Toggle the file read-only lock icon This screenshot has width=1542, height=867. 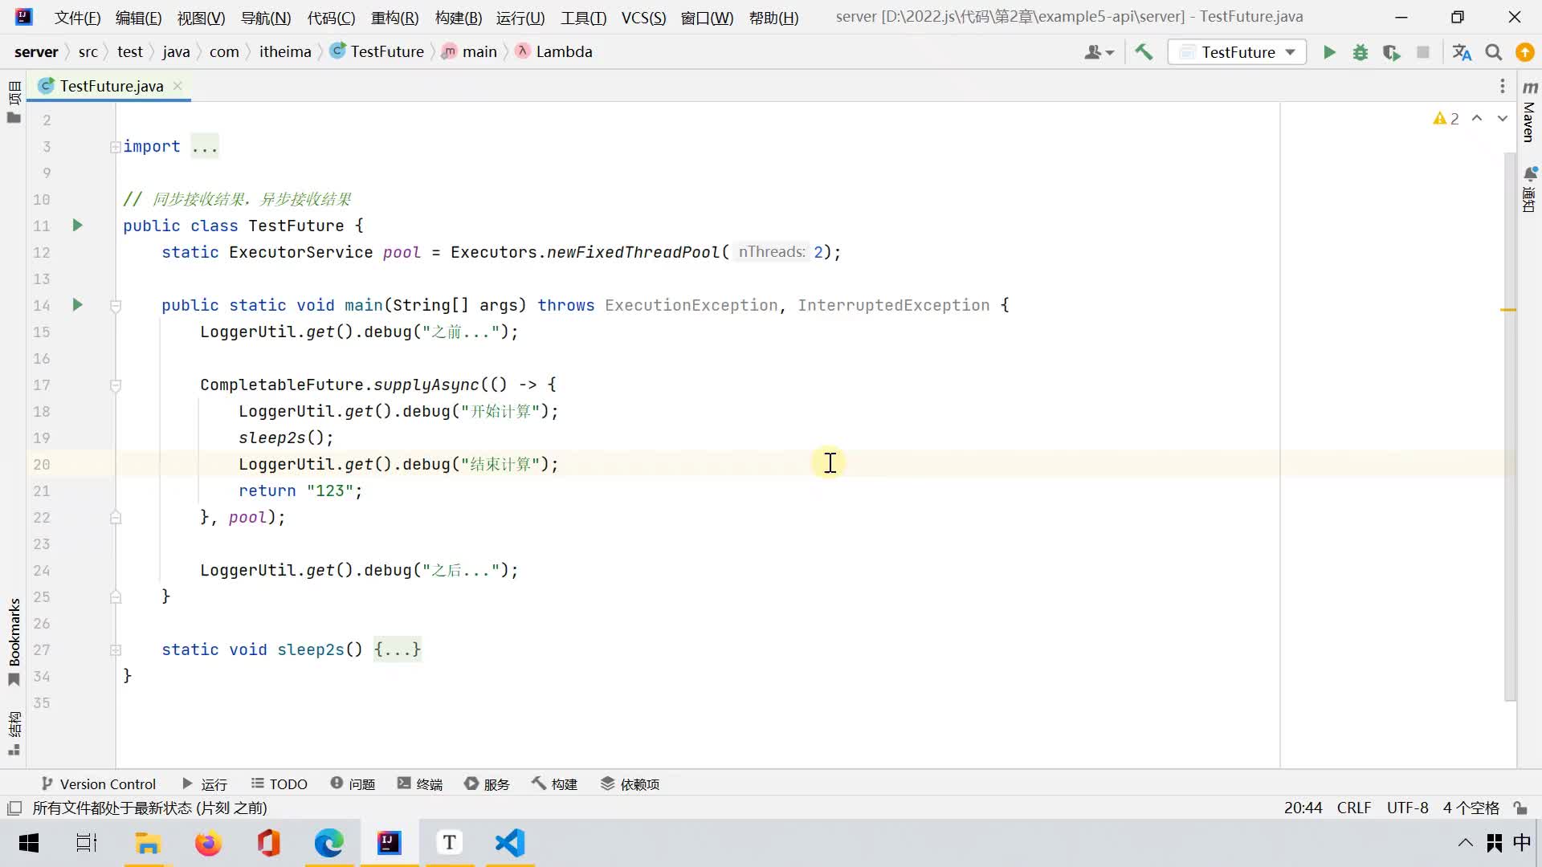tap(1520, 808)
